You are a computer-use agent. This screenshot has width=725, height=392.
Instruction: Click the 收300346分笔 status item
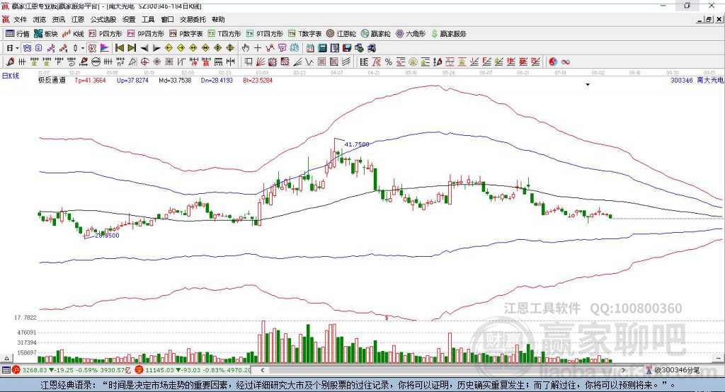click(674, 370)
